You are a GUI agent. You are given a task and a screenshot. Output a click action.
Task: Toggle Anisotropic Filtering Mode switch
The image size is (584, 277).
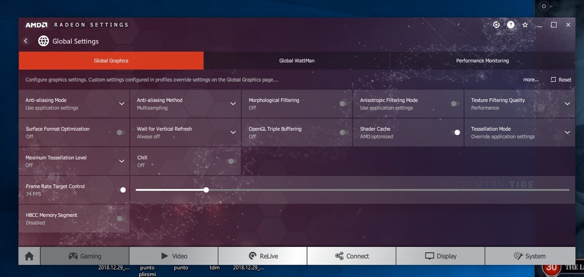455,104
